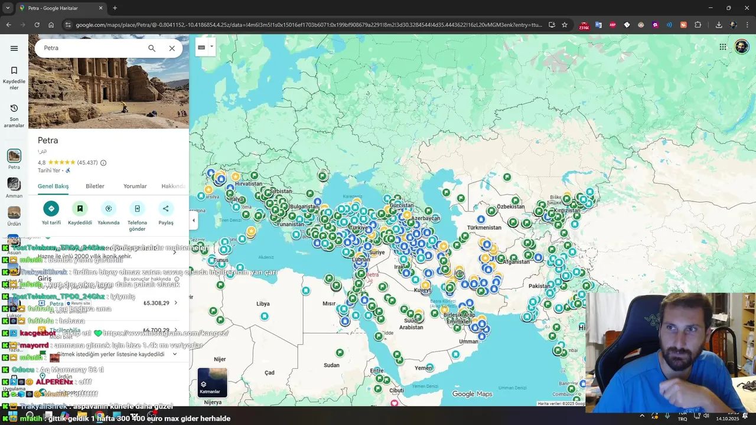This screenshot has width=756, height=425.
Task: Clear the Petra search with X
Action: tap(172, 48)
